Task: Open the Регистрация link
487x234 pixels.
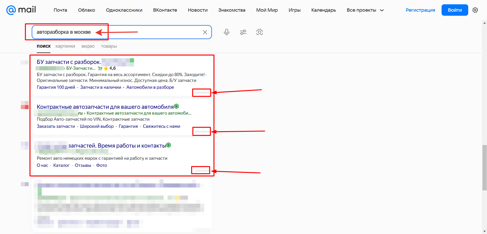Action: point(420,10)
